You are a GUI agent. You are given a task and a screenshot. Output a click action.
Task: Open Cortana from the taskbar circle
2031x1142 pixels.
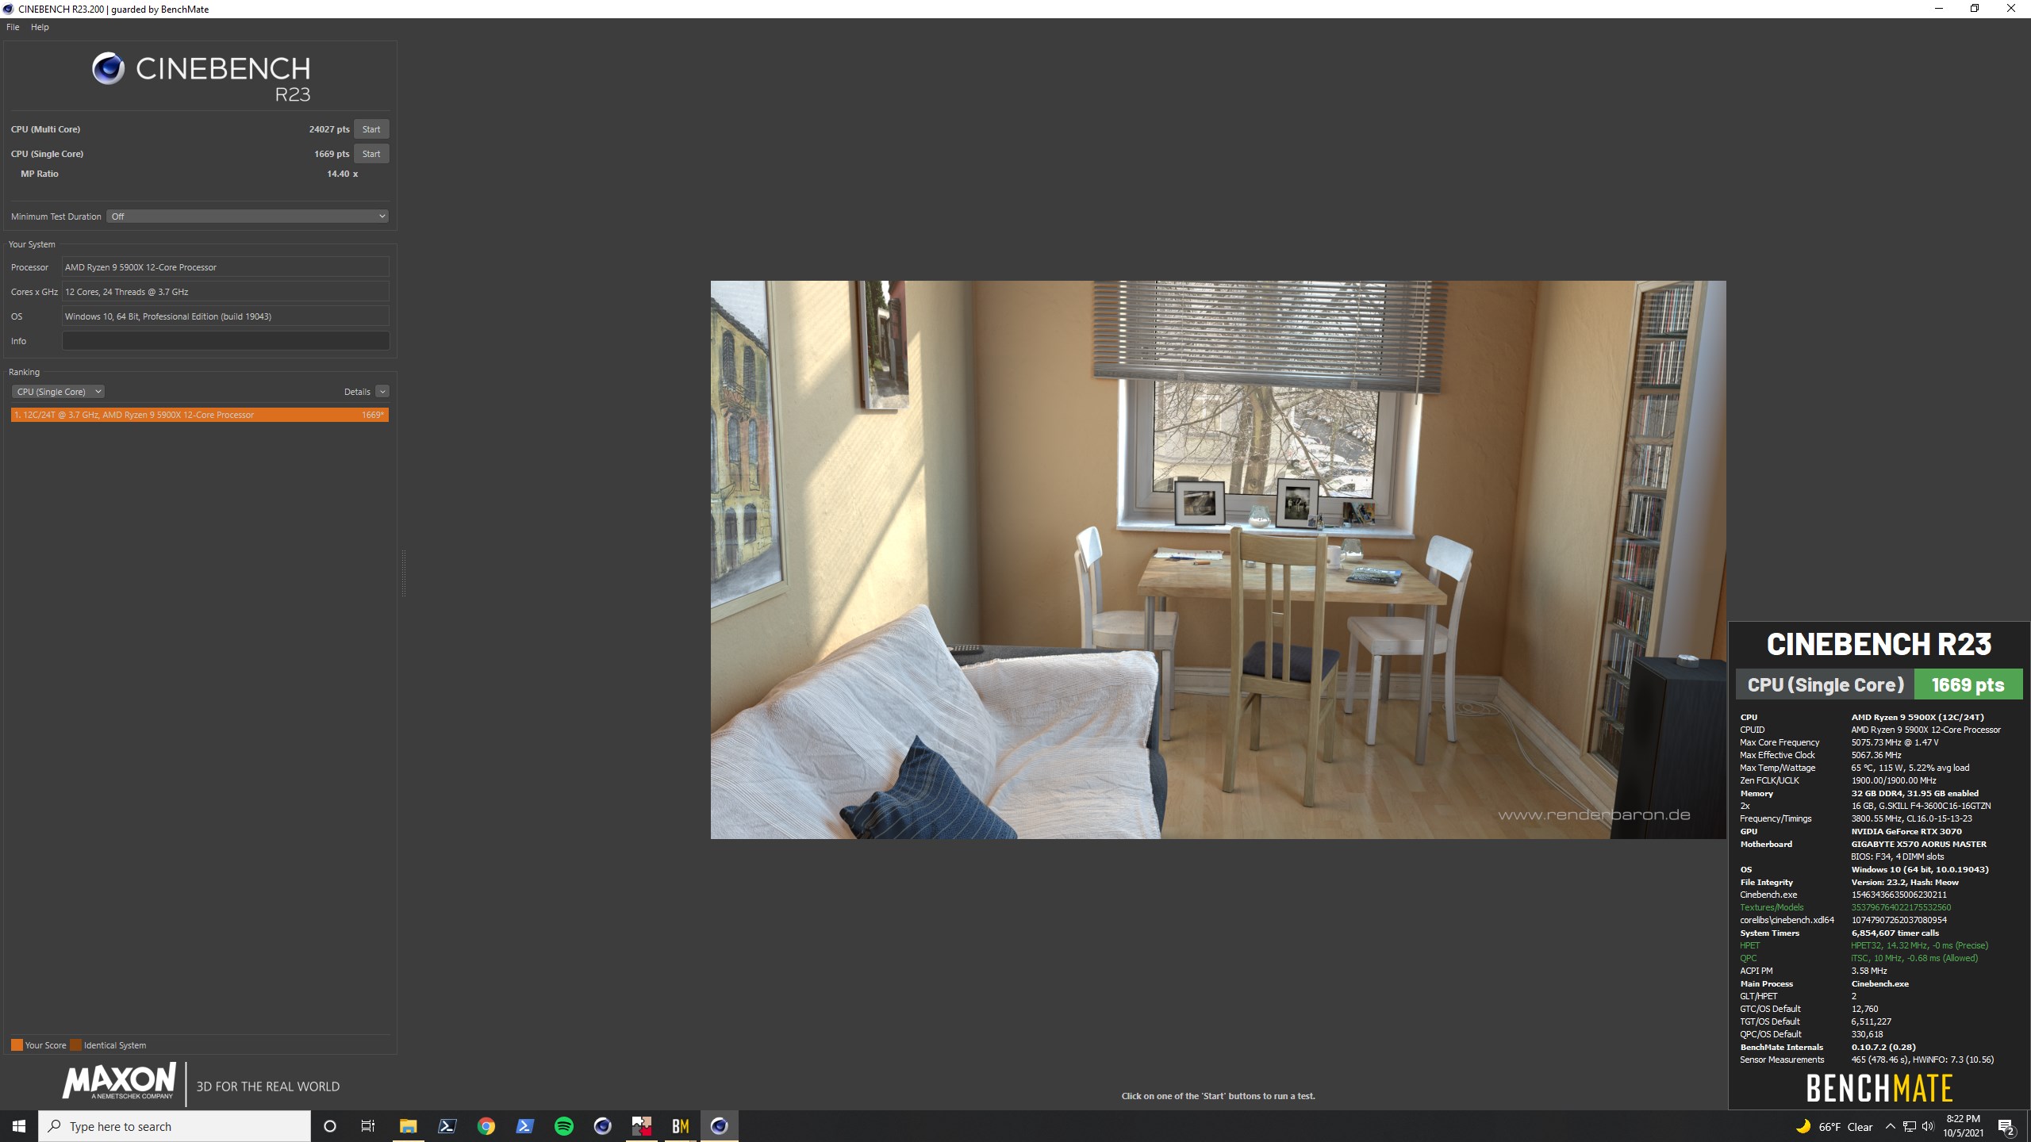point(330,1126)
